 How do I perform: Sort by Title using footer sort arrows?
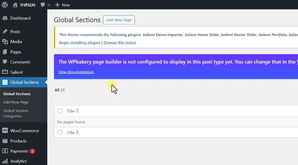(77, 133)
